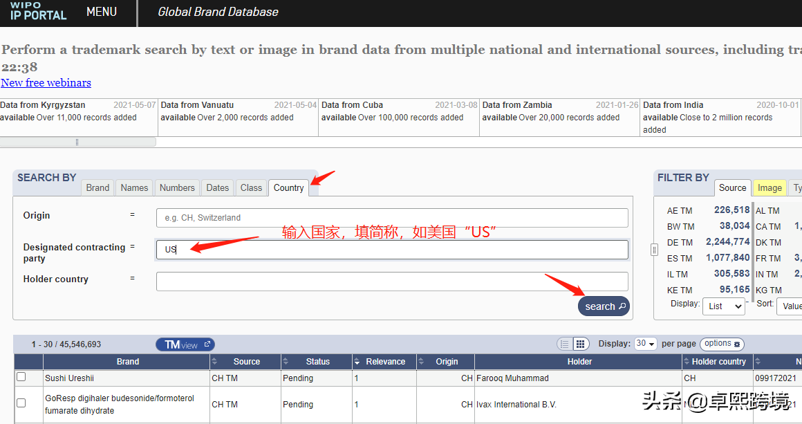Open the filter Display List dropdown

(x=724, y=306)
